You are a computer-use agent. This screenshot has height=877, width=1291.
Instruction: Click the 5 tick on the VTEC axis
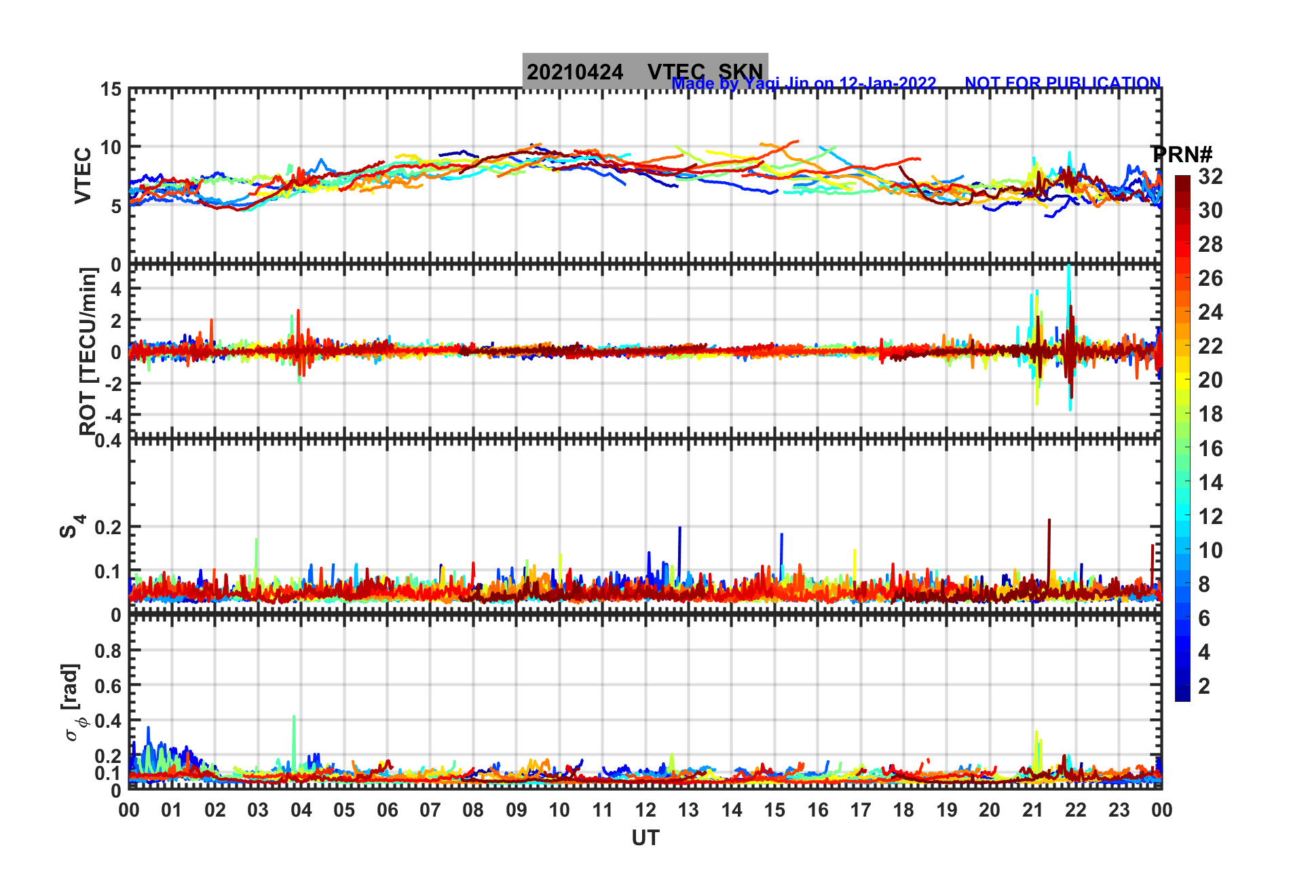pyautogui.click(x=117, y=206)
